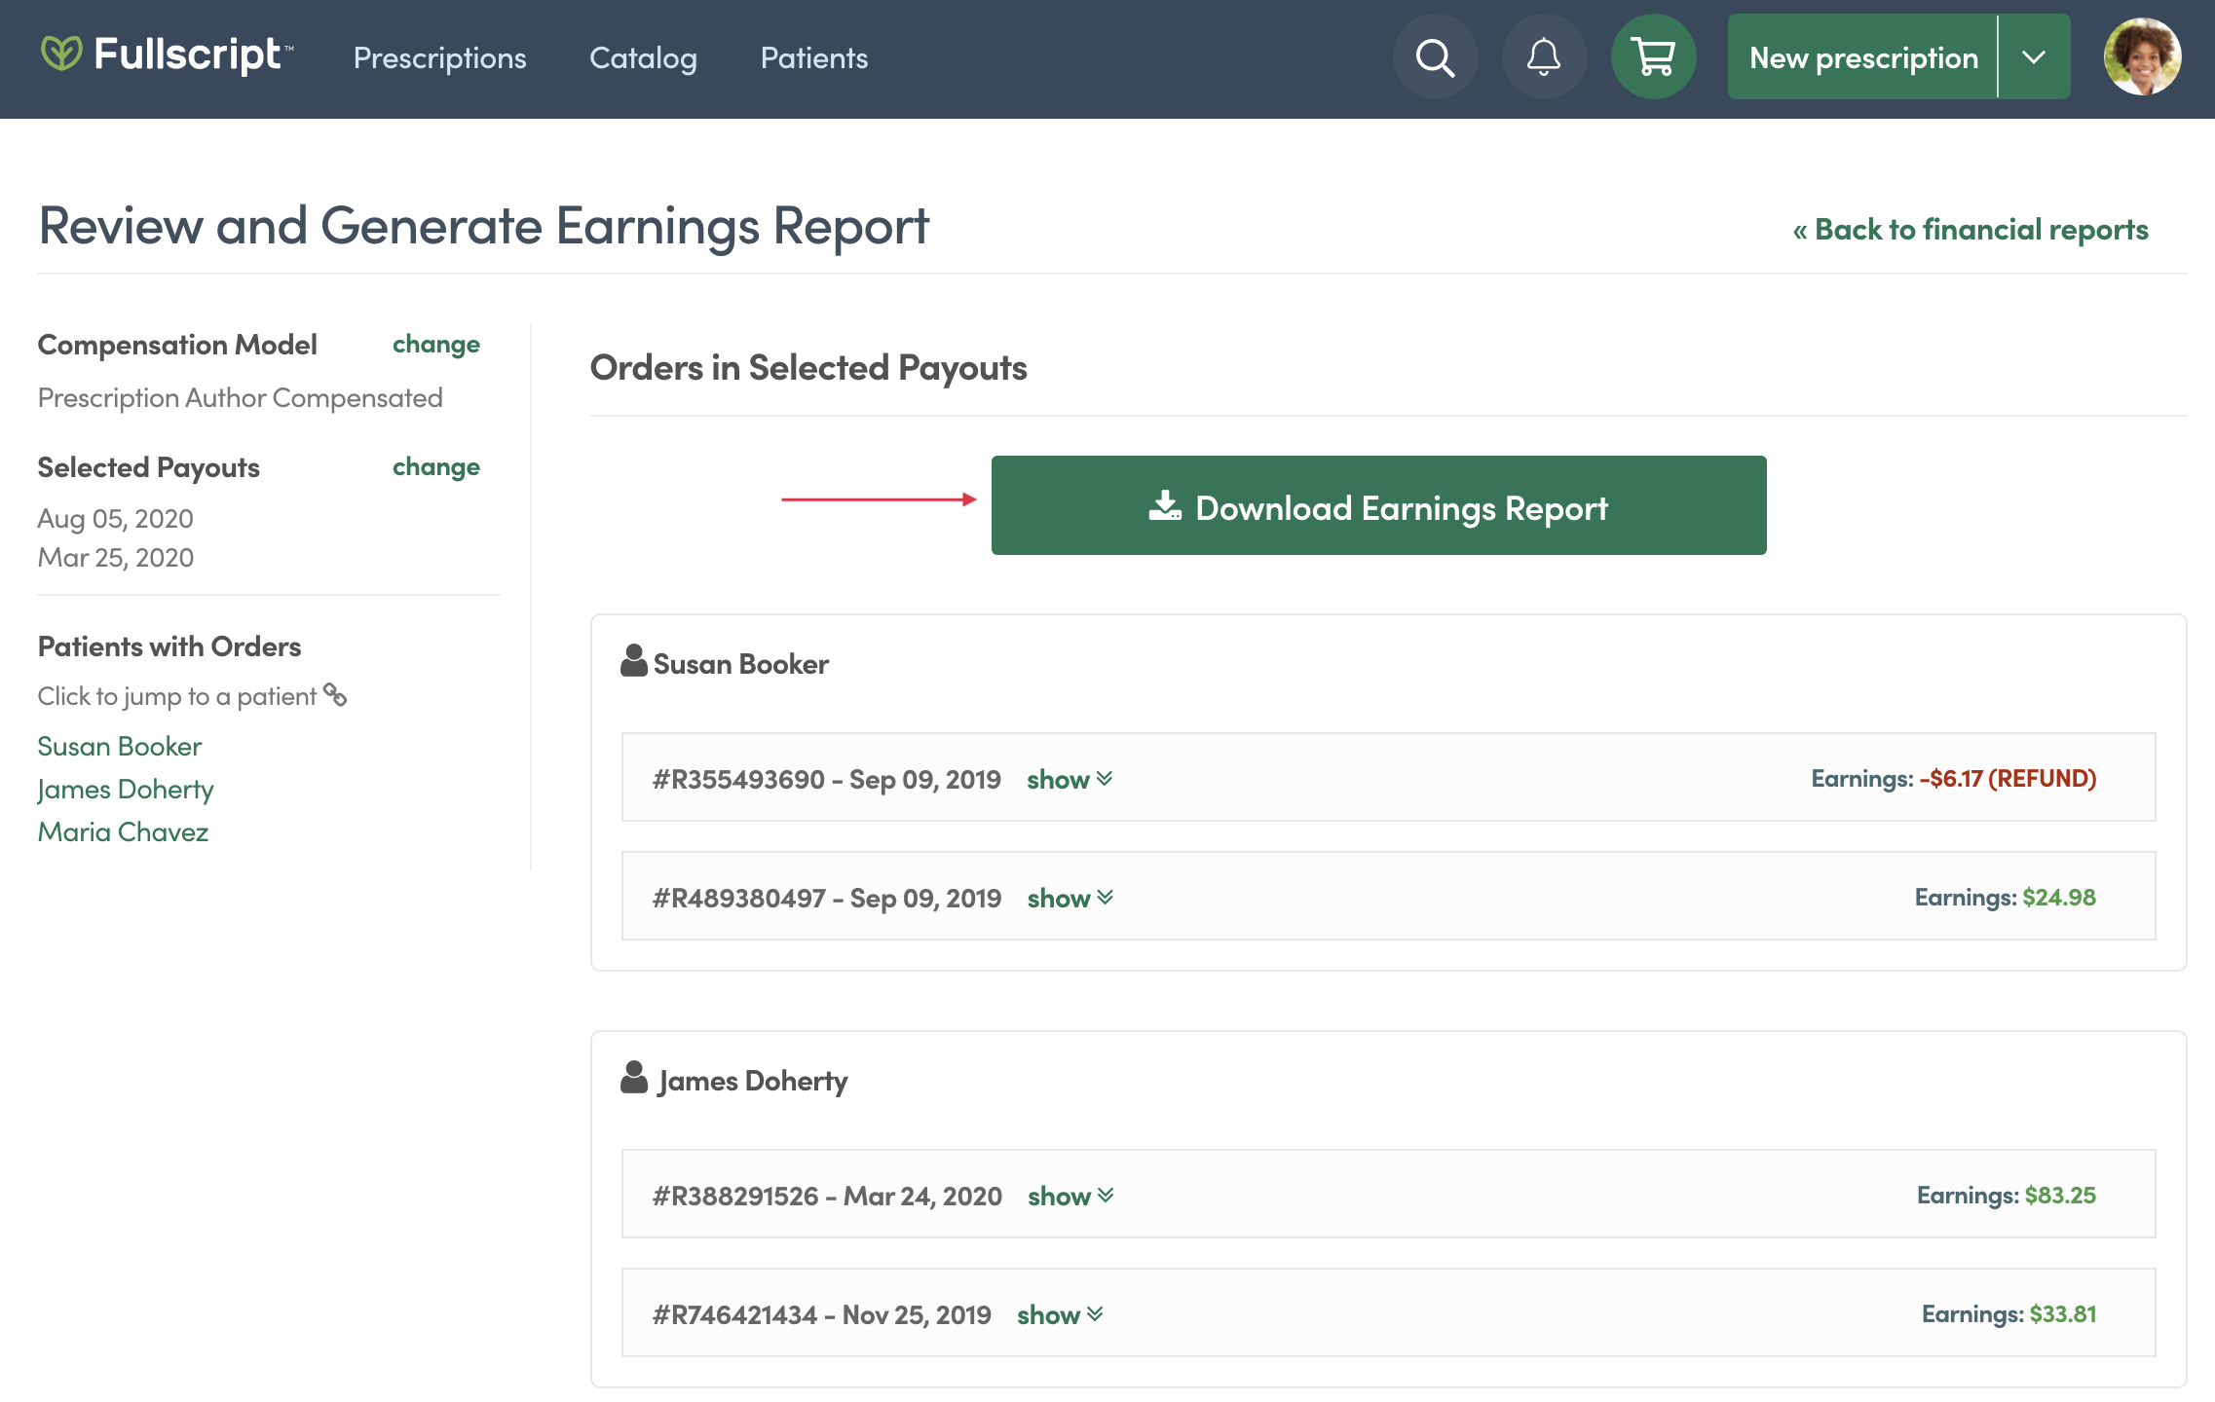Go back to financial reports
The height and width of the screenshot is (1402, 2215).
click(1971, 229)
